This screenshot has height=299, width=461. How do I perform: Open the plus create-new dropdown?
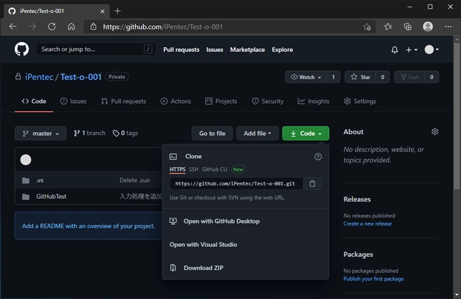(412, 50)
